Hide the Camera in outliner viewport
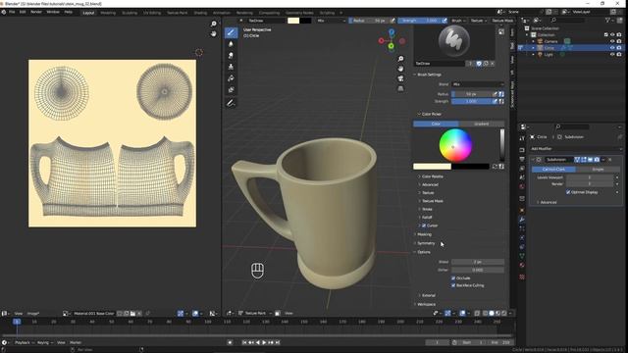 (x=612, y=41)
